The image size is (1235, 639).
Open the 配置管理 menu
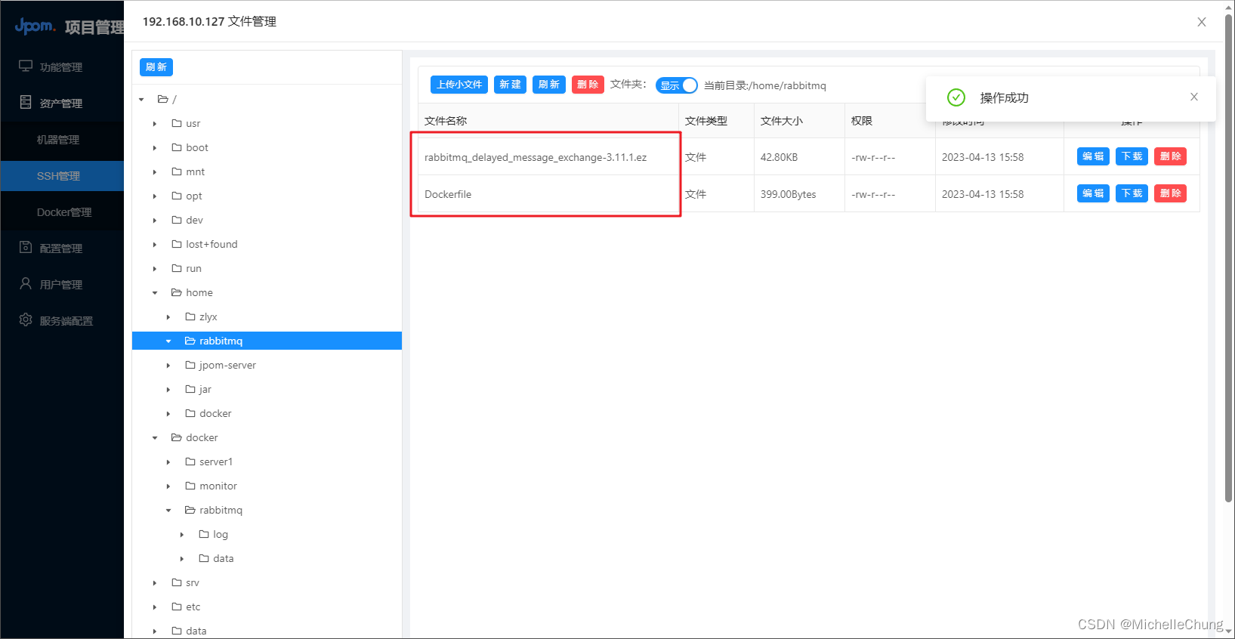click(62, 248)
